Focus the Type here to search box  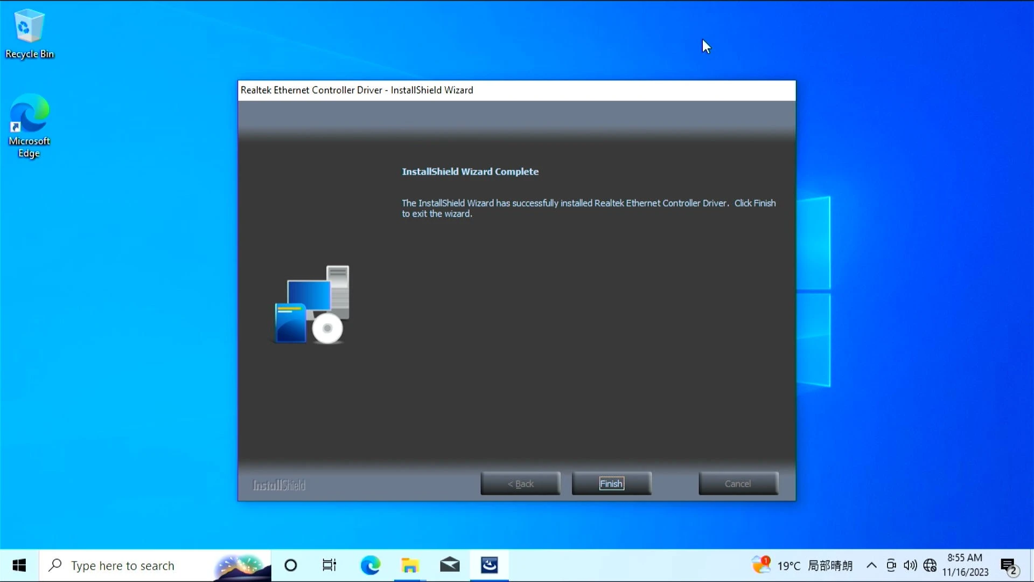pyautogui.click(x=155, y=565)
